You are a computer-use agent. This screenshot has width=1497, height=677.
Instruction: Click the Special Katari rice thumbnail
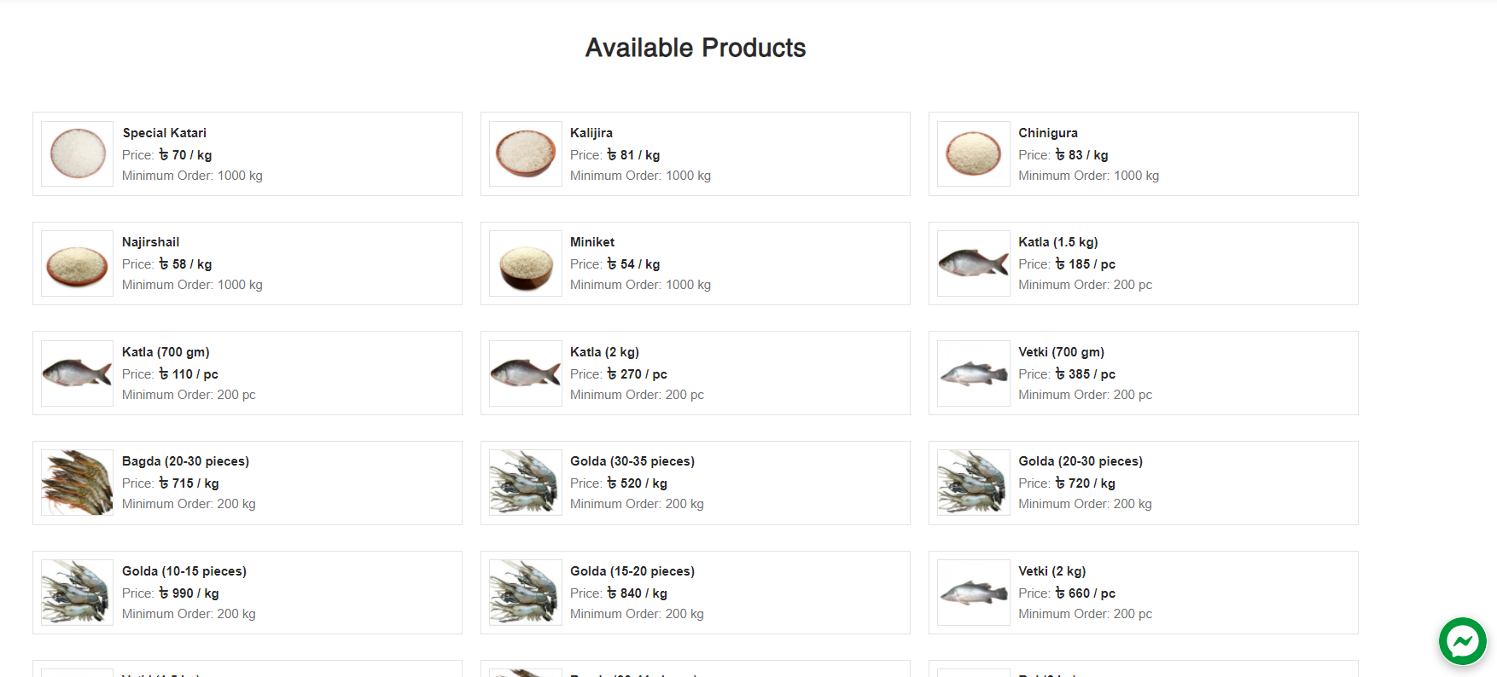click(78, 154)
